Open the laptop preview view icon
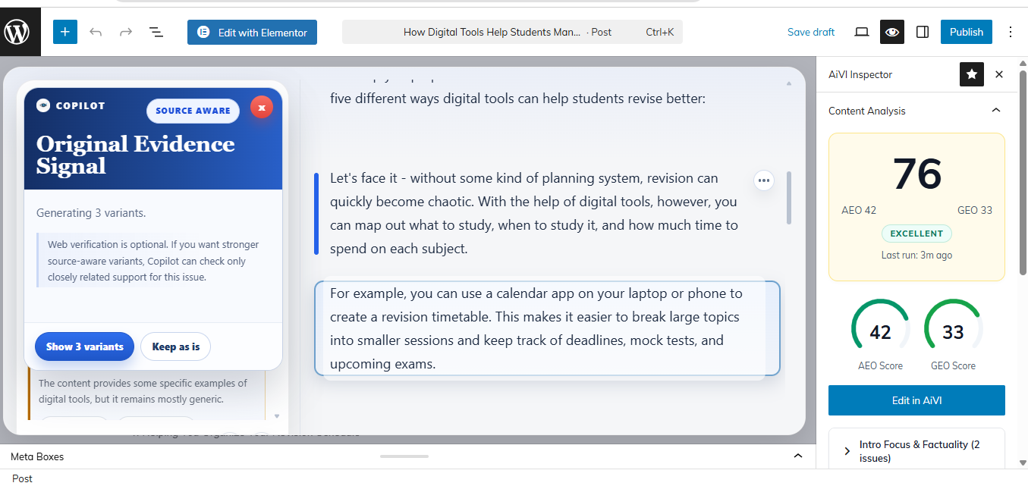This screenshot has width=1028, height=486. 862,32
